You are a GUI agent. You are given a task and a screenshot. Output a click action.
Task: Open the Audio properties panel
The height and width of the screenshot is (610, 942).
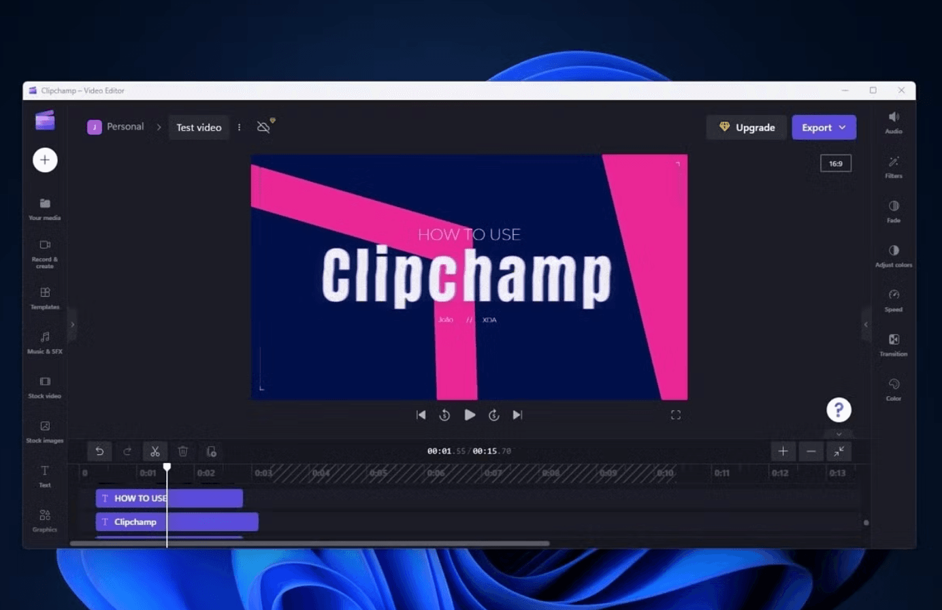point(894,123)
